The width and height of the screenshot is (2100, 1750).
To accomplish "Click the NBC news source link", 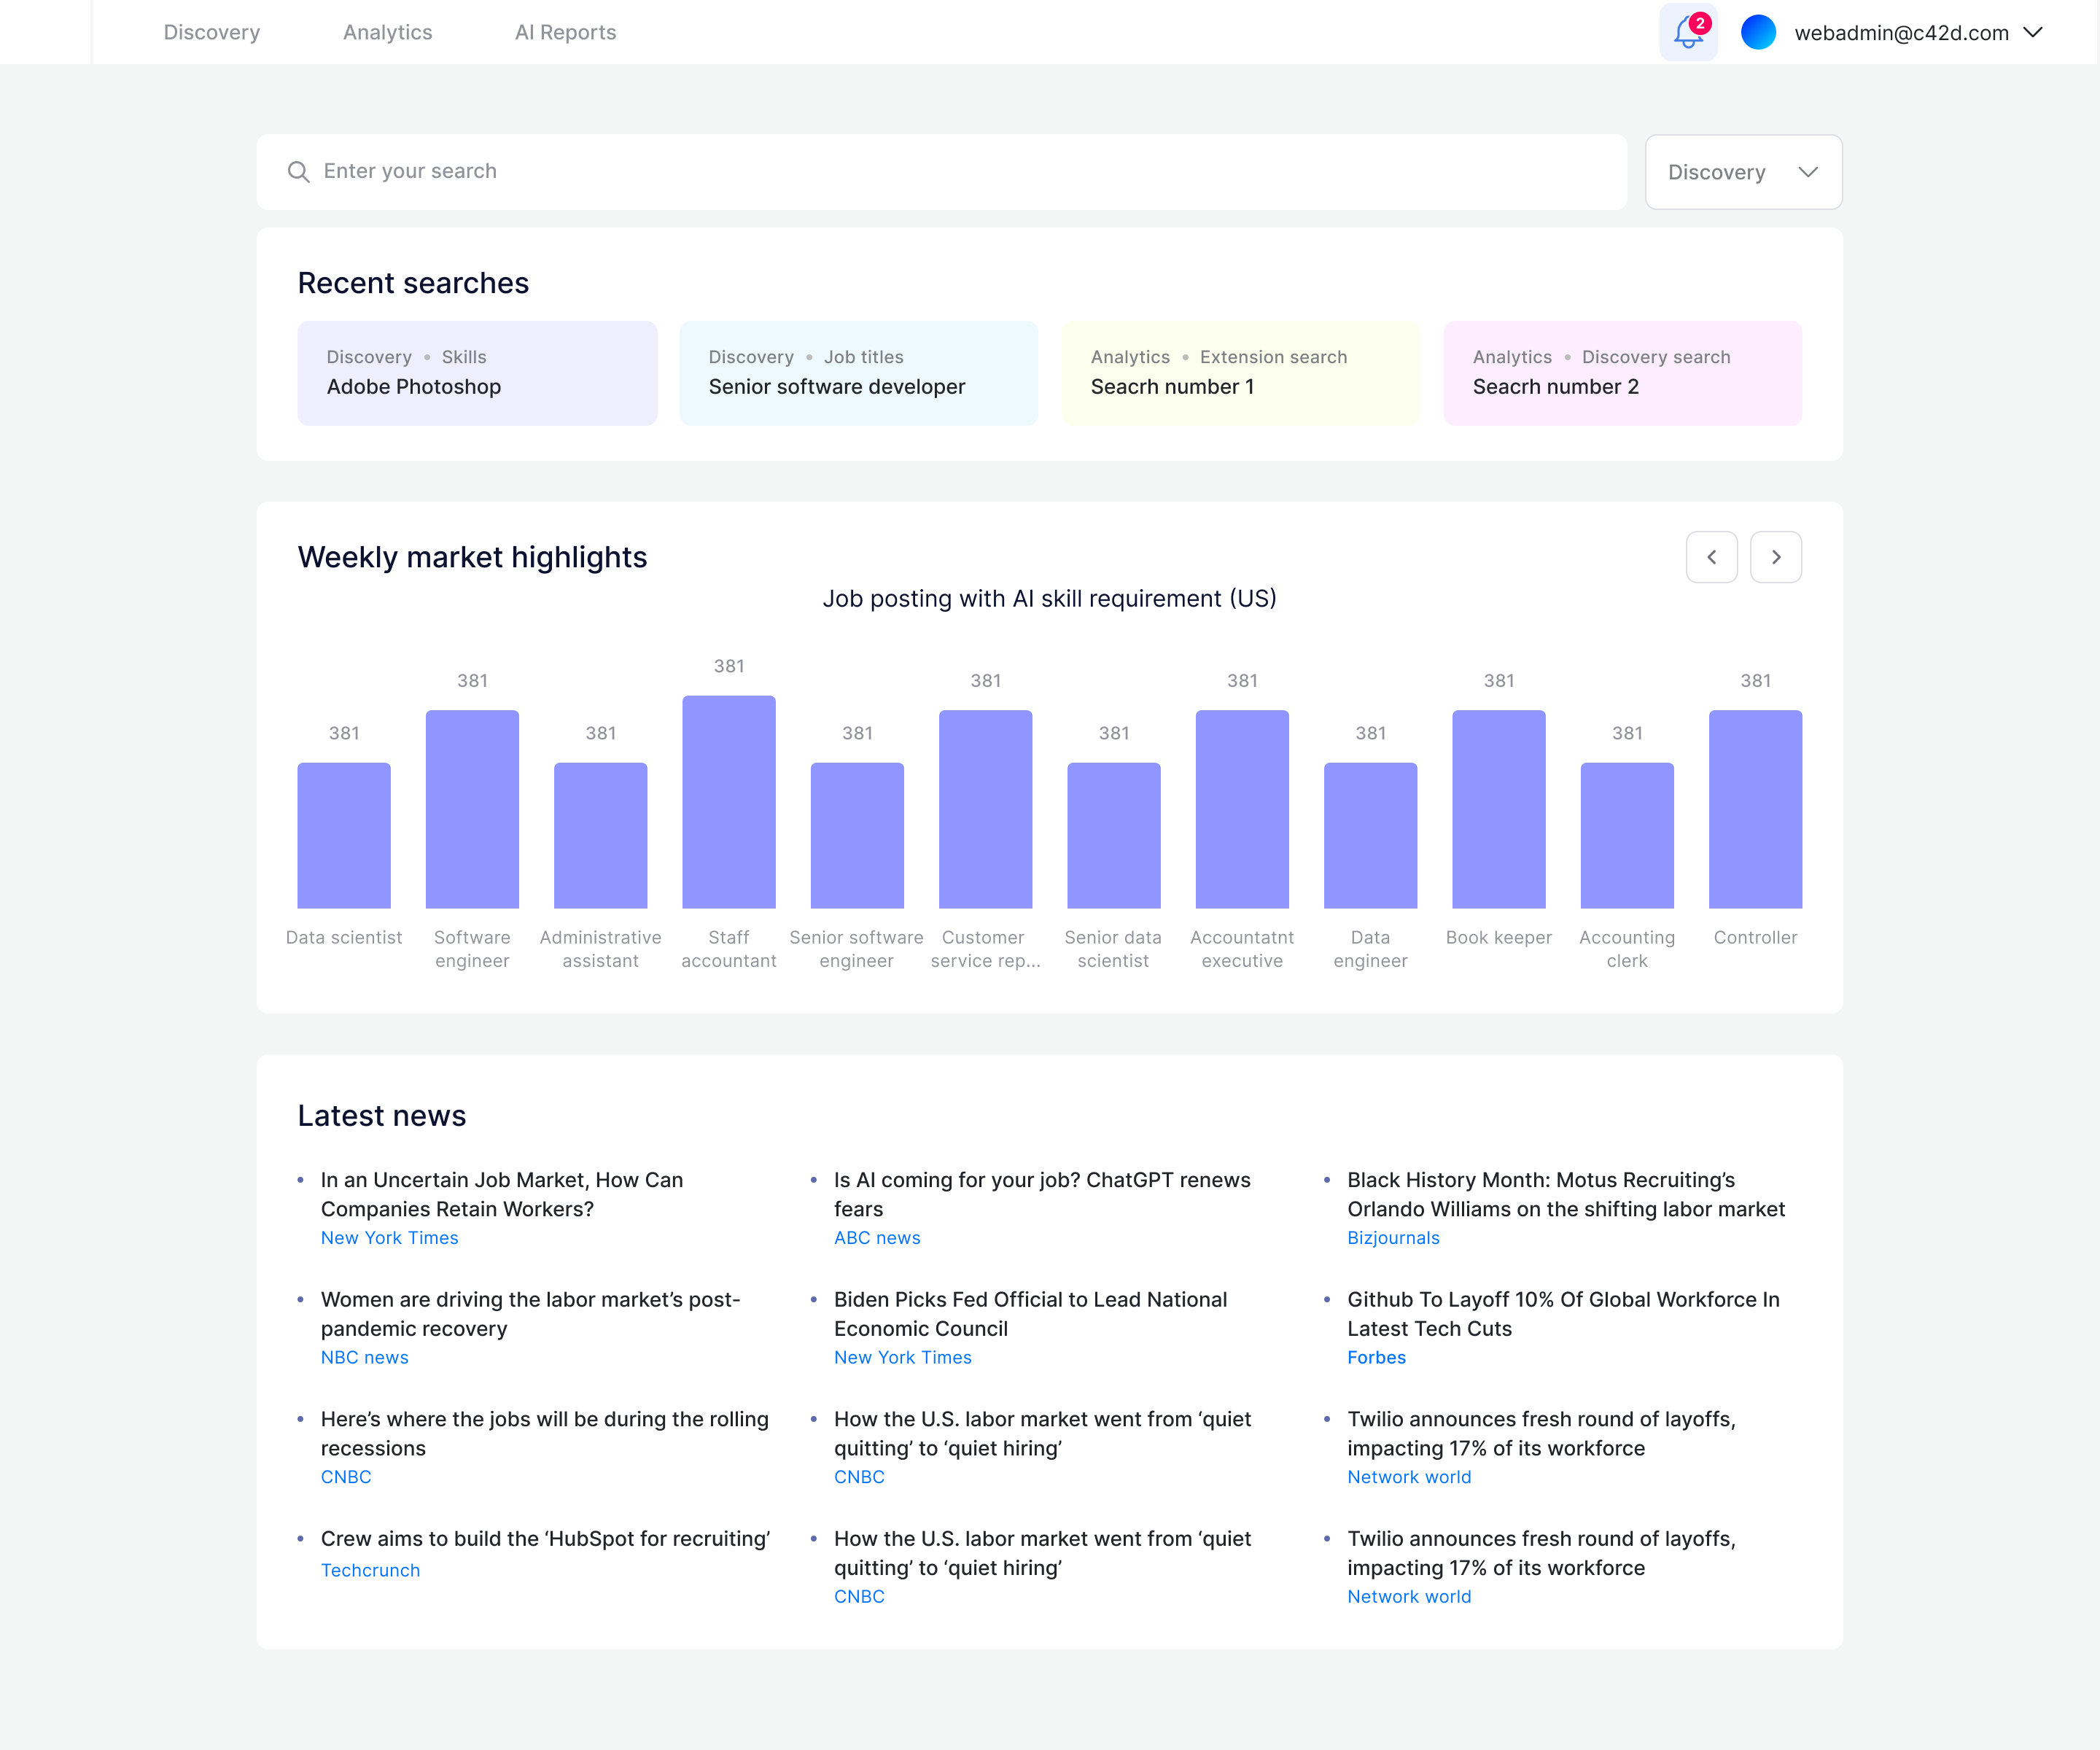I will click(x=364, y=1357).
